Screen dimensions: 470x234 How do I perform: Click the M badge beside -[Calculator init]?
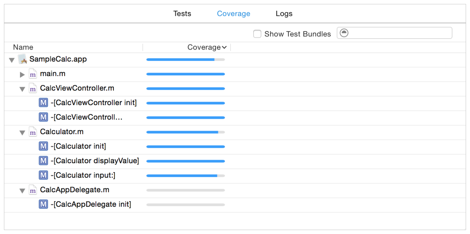pos(43,146)
